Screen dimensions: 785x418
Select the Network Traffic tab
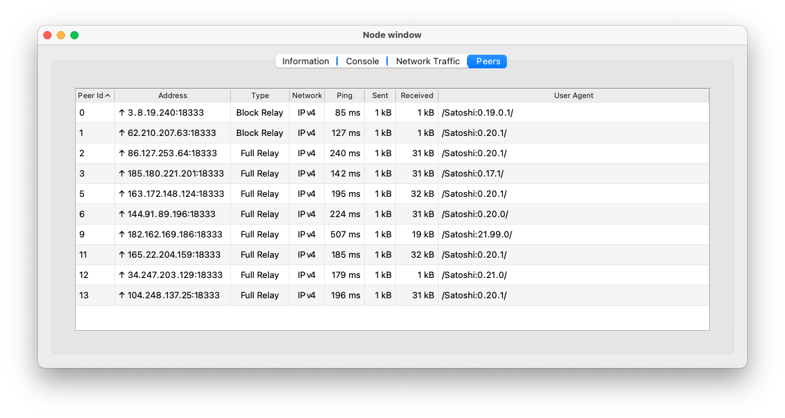tap(427, 61)
